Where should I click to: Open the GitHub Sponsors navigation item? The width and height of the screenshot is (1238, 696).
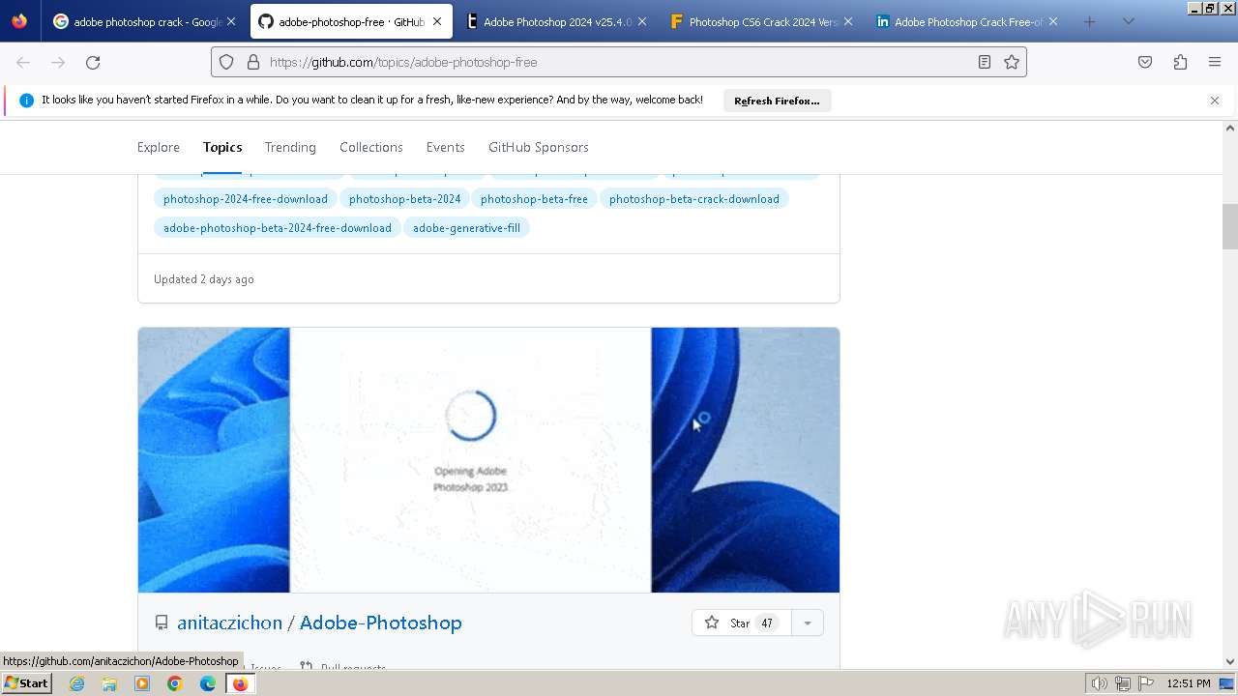coord(539,147)
